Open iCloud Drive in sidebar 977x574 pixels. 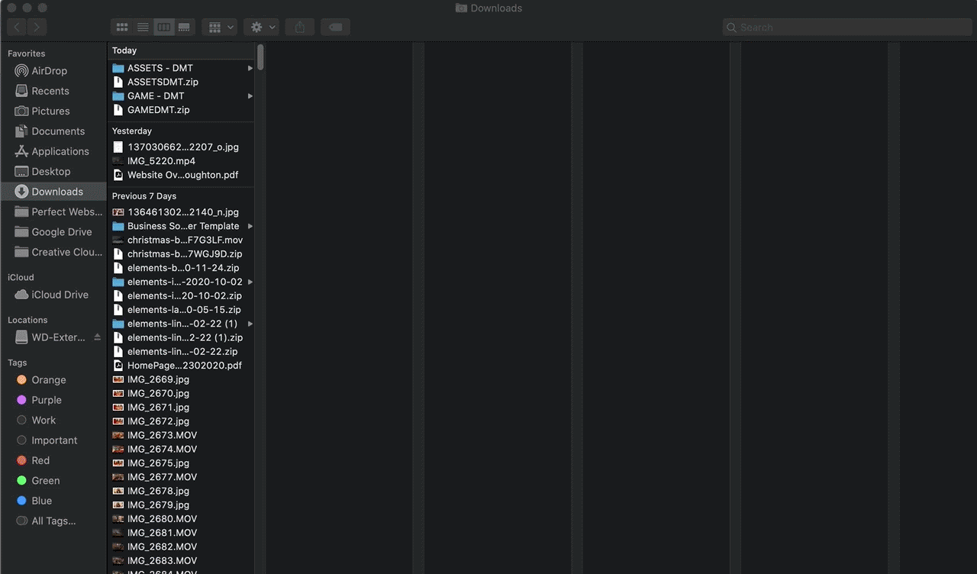click(60, 295)
